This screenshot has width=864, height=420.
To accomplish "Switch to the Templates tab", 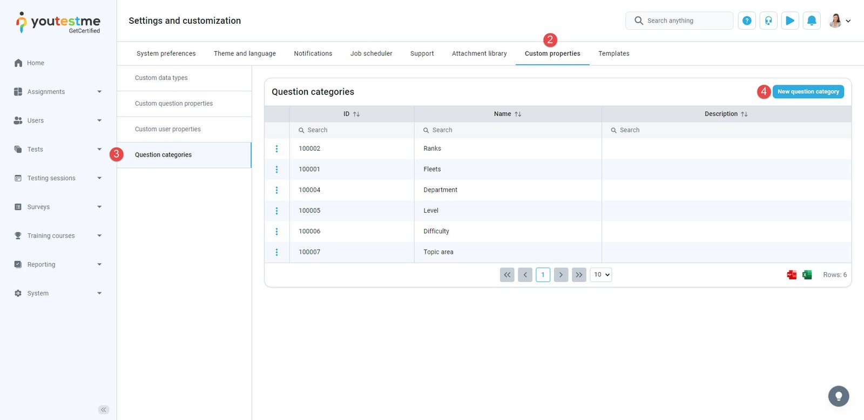I will click(x=613, y=53).
